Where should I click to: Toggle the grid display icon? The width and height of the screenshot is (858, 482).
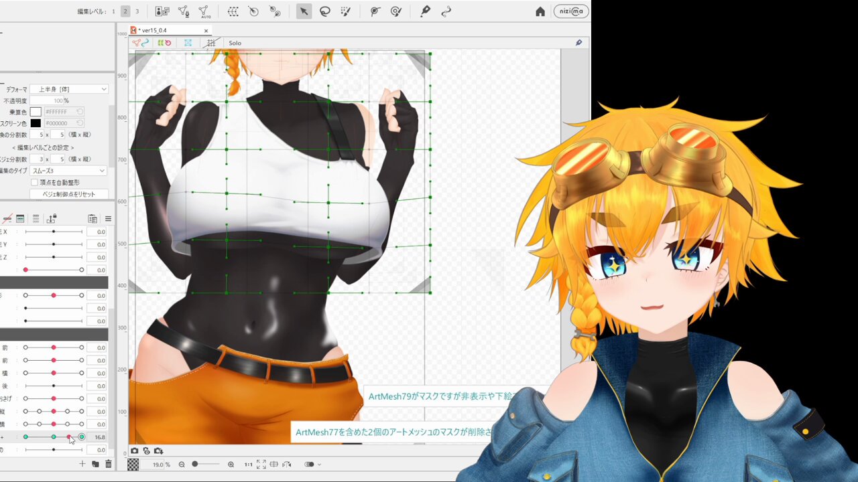click(x=210, y=43)
